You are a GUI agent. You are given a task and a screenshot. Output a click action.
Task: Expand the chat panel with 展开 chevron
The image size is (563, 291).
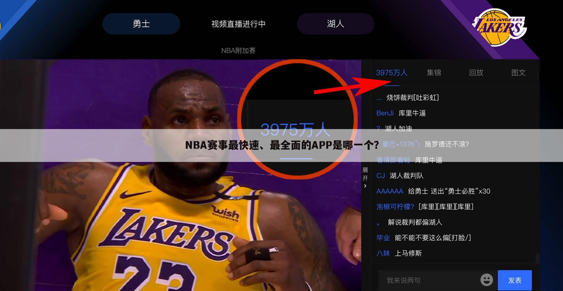[365, 177]
